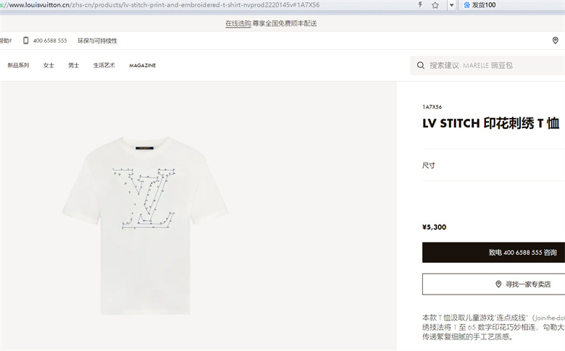Viewport: 565px width, 351px height.
Task: Expand the 尺寸 size selector
Action: tap(494, 165)
